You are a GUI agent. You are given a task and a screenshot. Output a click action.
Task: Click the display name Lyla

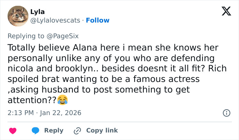click(x=37, y=12)
